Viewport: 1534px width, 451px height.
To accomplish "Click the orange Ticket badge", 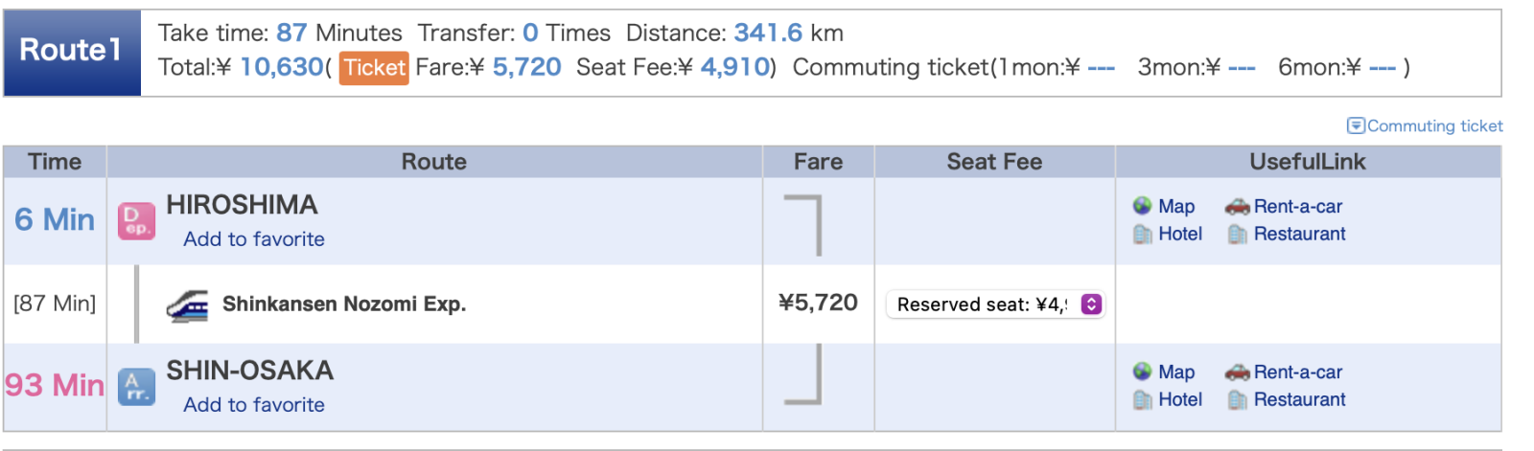I will (x=374, y=67).
